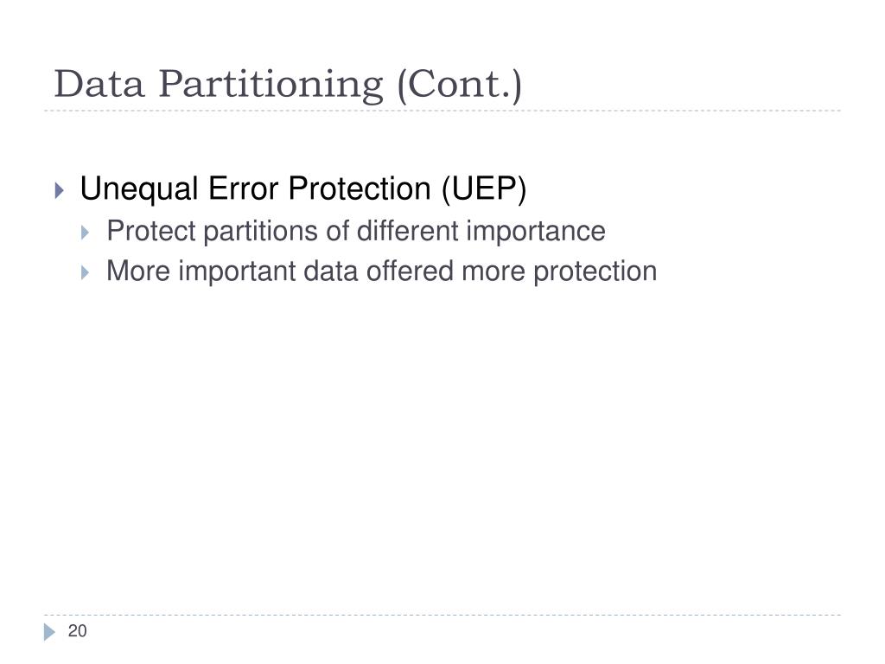Click the word importance ending the first sub-bullet
The width and height of the screenshot is (885, 664).
536,232
